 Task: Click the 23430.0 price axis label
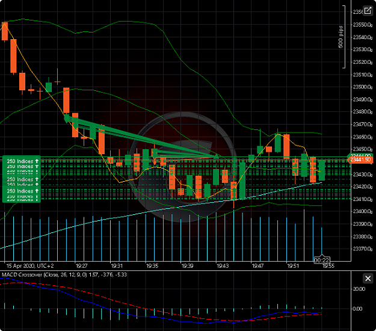pos(363,175)
